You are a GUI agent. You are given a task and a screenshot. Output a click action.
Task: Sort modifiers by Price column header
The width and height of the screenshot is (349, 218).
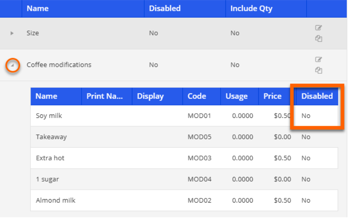(x=272, y=96)
